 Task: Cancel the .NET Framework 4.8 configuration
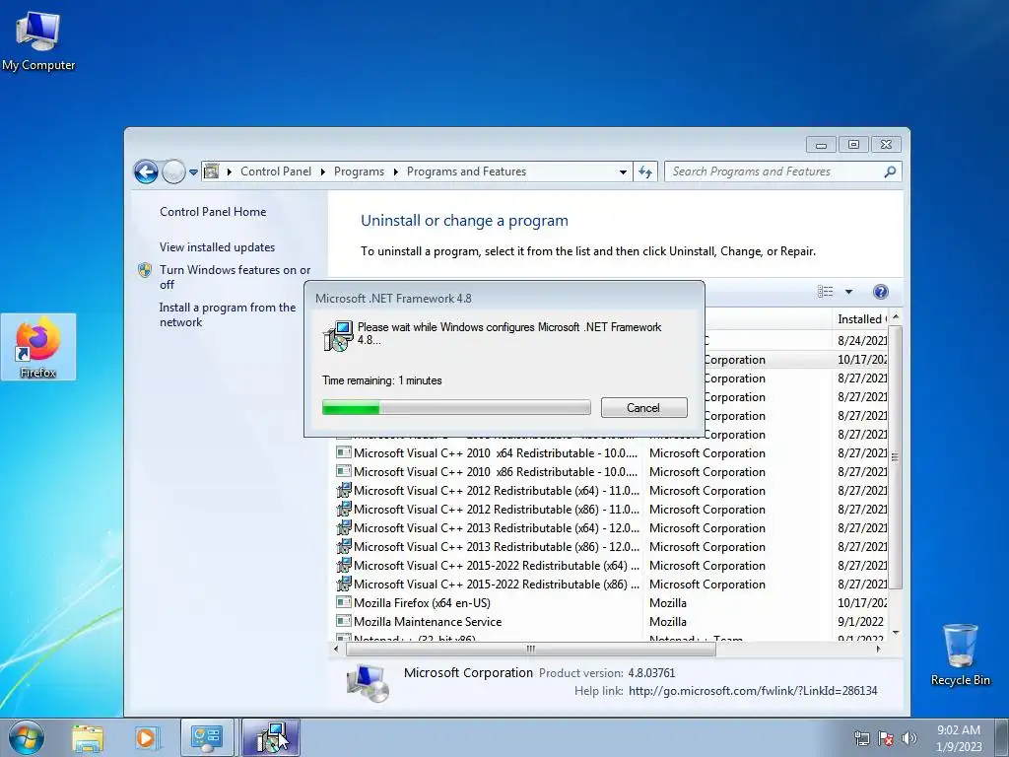(x=644, y=407)
